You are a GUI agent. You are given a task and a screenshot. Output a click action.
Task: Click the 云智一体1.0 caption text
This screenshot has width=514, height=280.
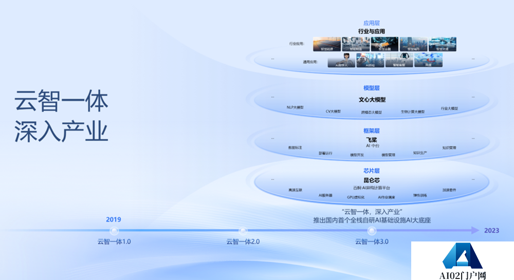tap(114, 241)
